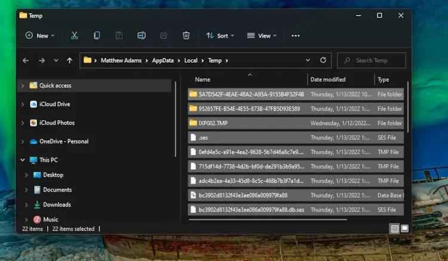Open the New dropdown menu
Screen dimensions: 448x261
(40, 36)
